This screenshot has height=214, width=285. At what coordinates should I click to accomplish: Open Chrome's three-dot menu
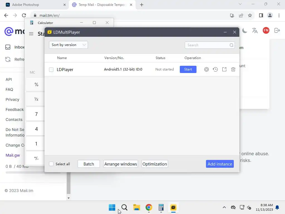click(x=279, y=15)
